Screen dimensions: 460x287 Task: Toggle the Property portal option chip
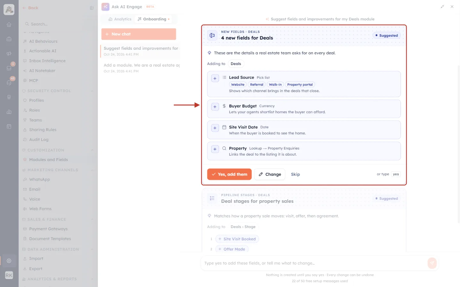[300, 85]
